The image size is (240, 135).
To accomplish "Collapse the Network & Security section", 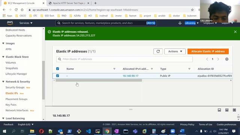I will point(3,82).
